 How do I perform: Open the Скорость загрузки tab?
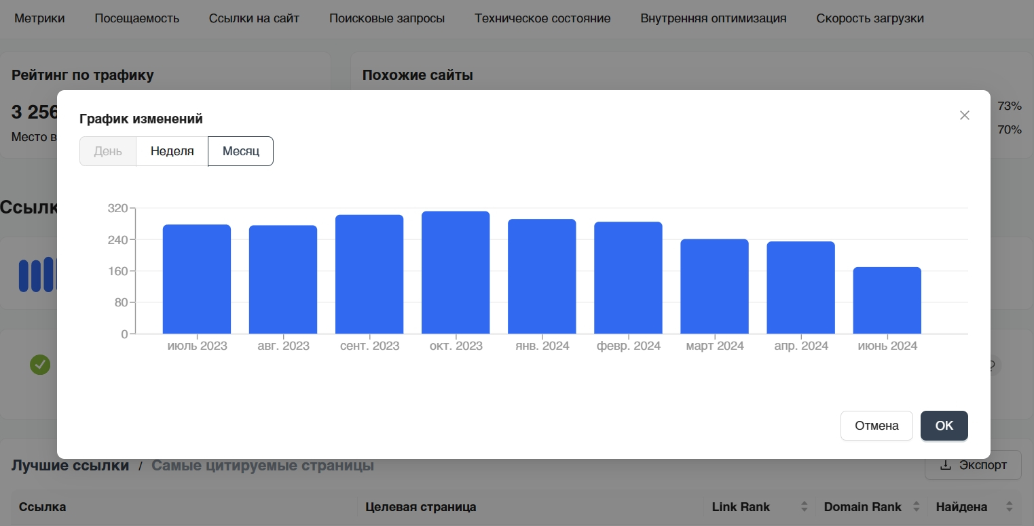coord(870,18)
